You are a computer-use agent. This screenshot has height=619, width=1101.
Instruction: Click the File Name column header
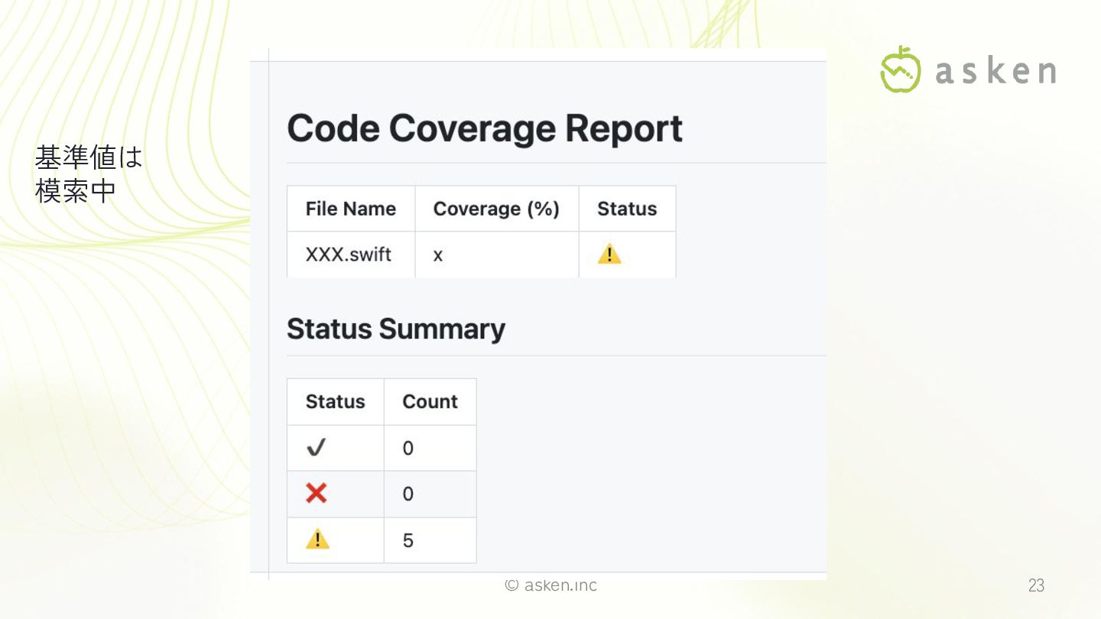(x=351, y=209)
